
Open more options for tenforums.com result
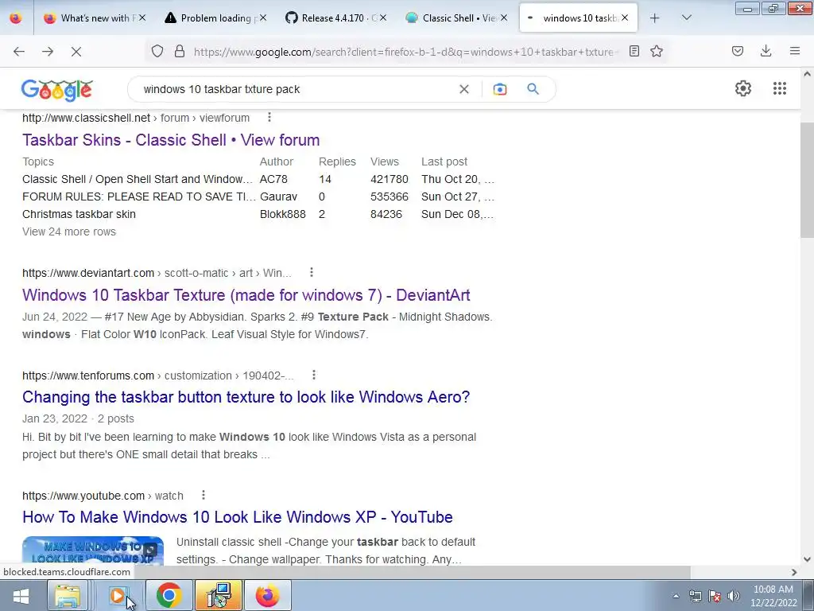314,376
